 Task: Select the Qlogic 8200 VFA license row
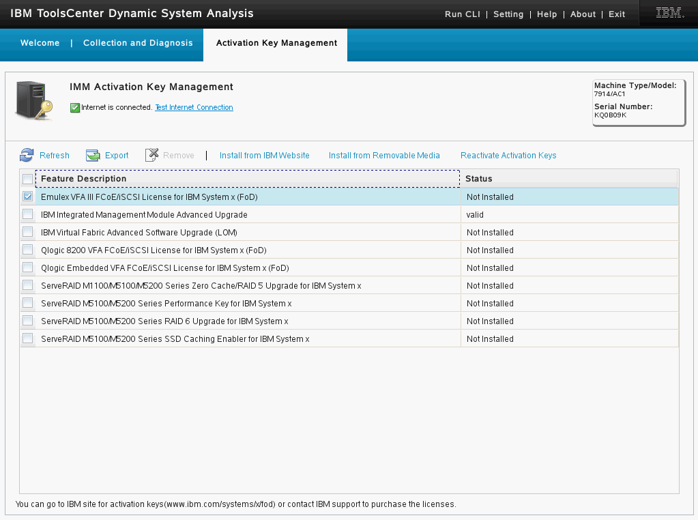[x=154, y=250]
